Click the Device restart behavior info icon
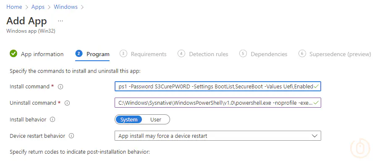 [71, 136]
